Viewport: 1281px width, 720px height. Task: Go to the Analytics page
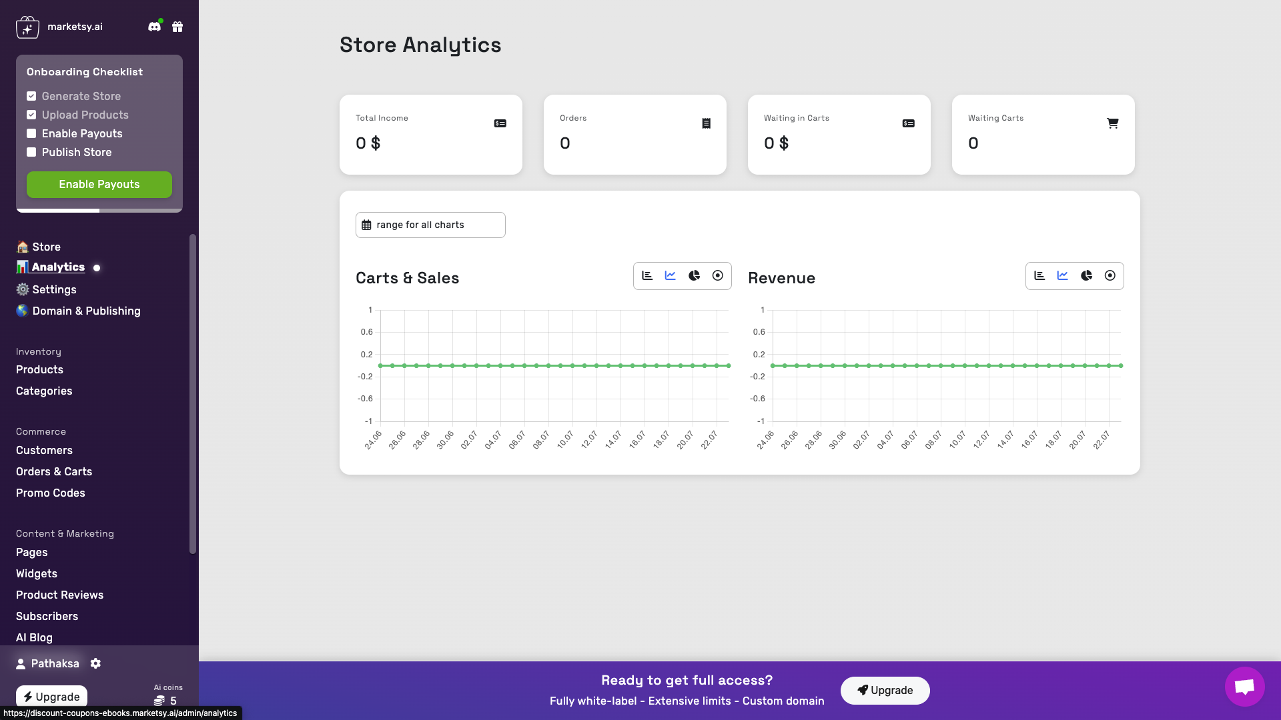57,267
